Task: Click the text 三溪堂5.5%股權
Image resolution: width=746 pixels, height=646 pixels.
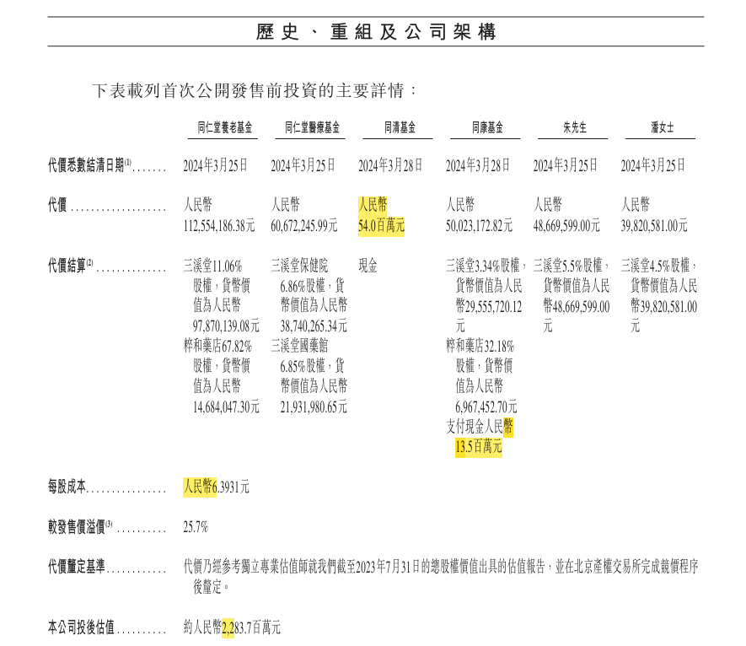Action: [x=568, y=265]
